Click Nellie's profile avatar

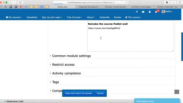tap(163, 11)
